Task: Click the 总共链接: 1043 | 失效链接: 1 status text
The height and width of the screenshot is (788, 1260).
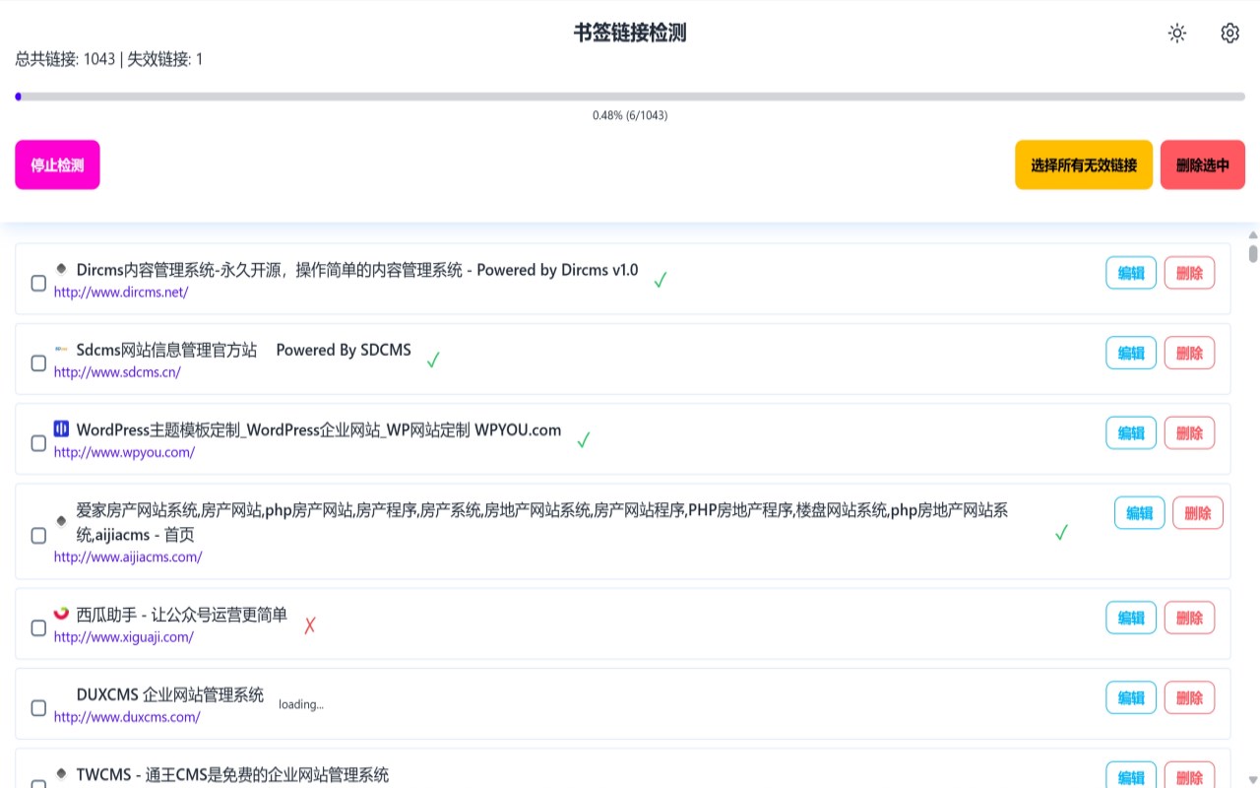Action: click(x=109, y=59)
